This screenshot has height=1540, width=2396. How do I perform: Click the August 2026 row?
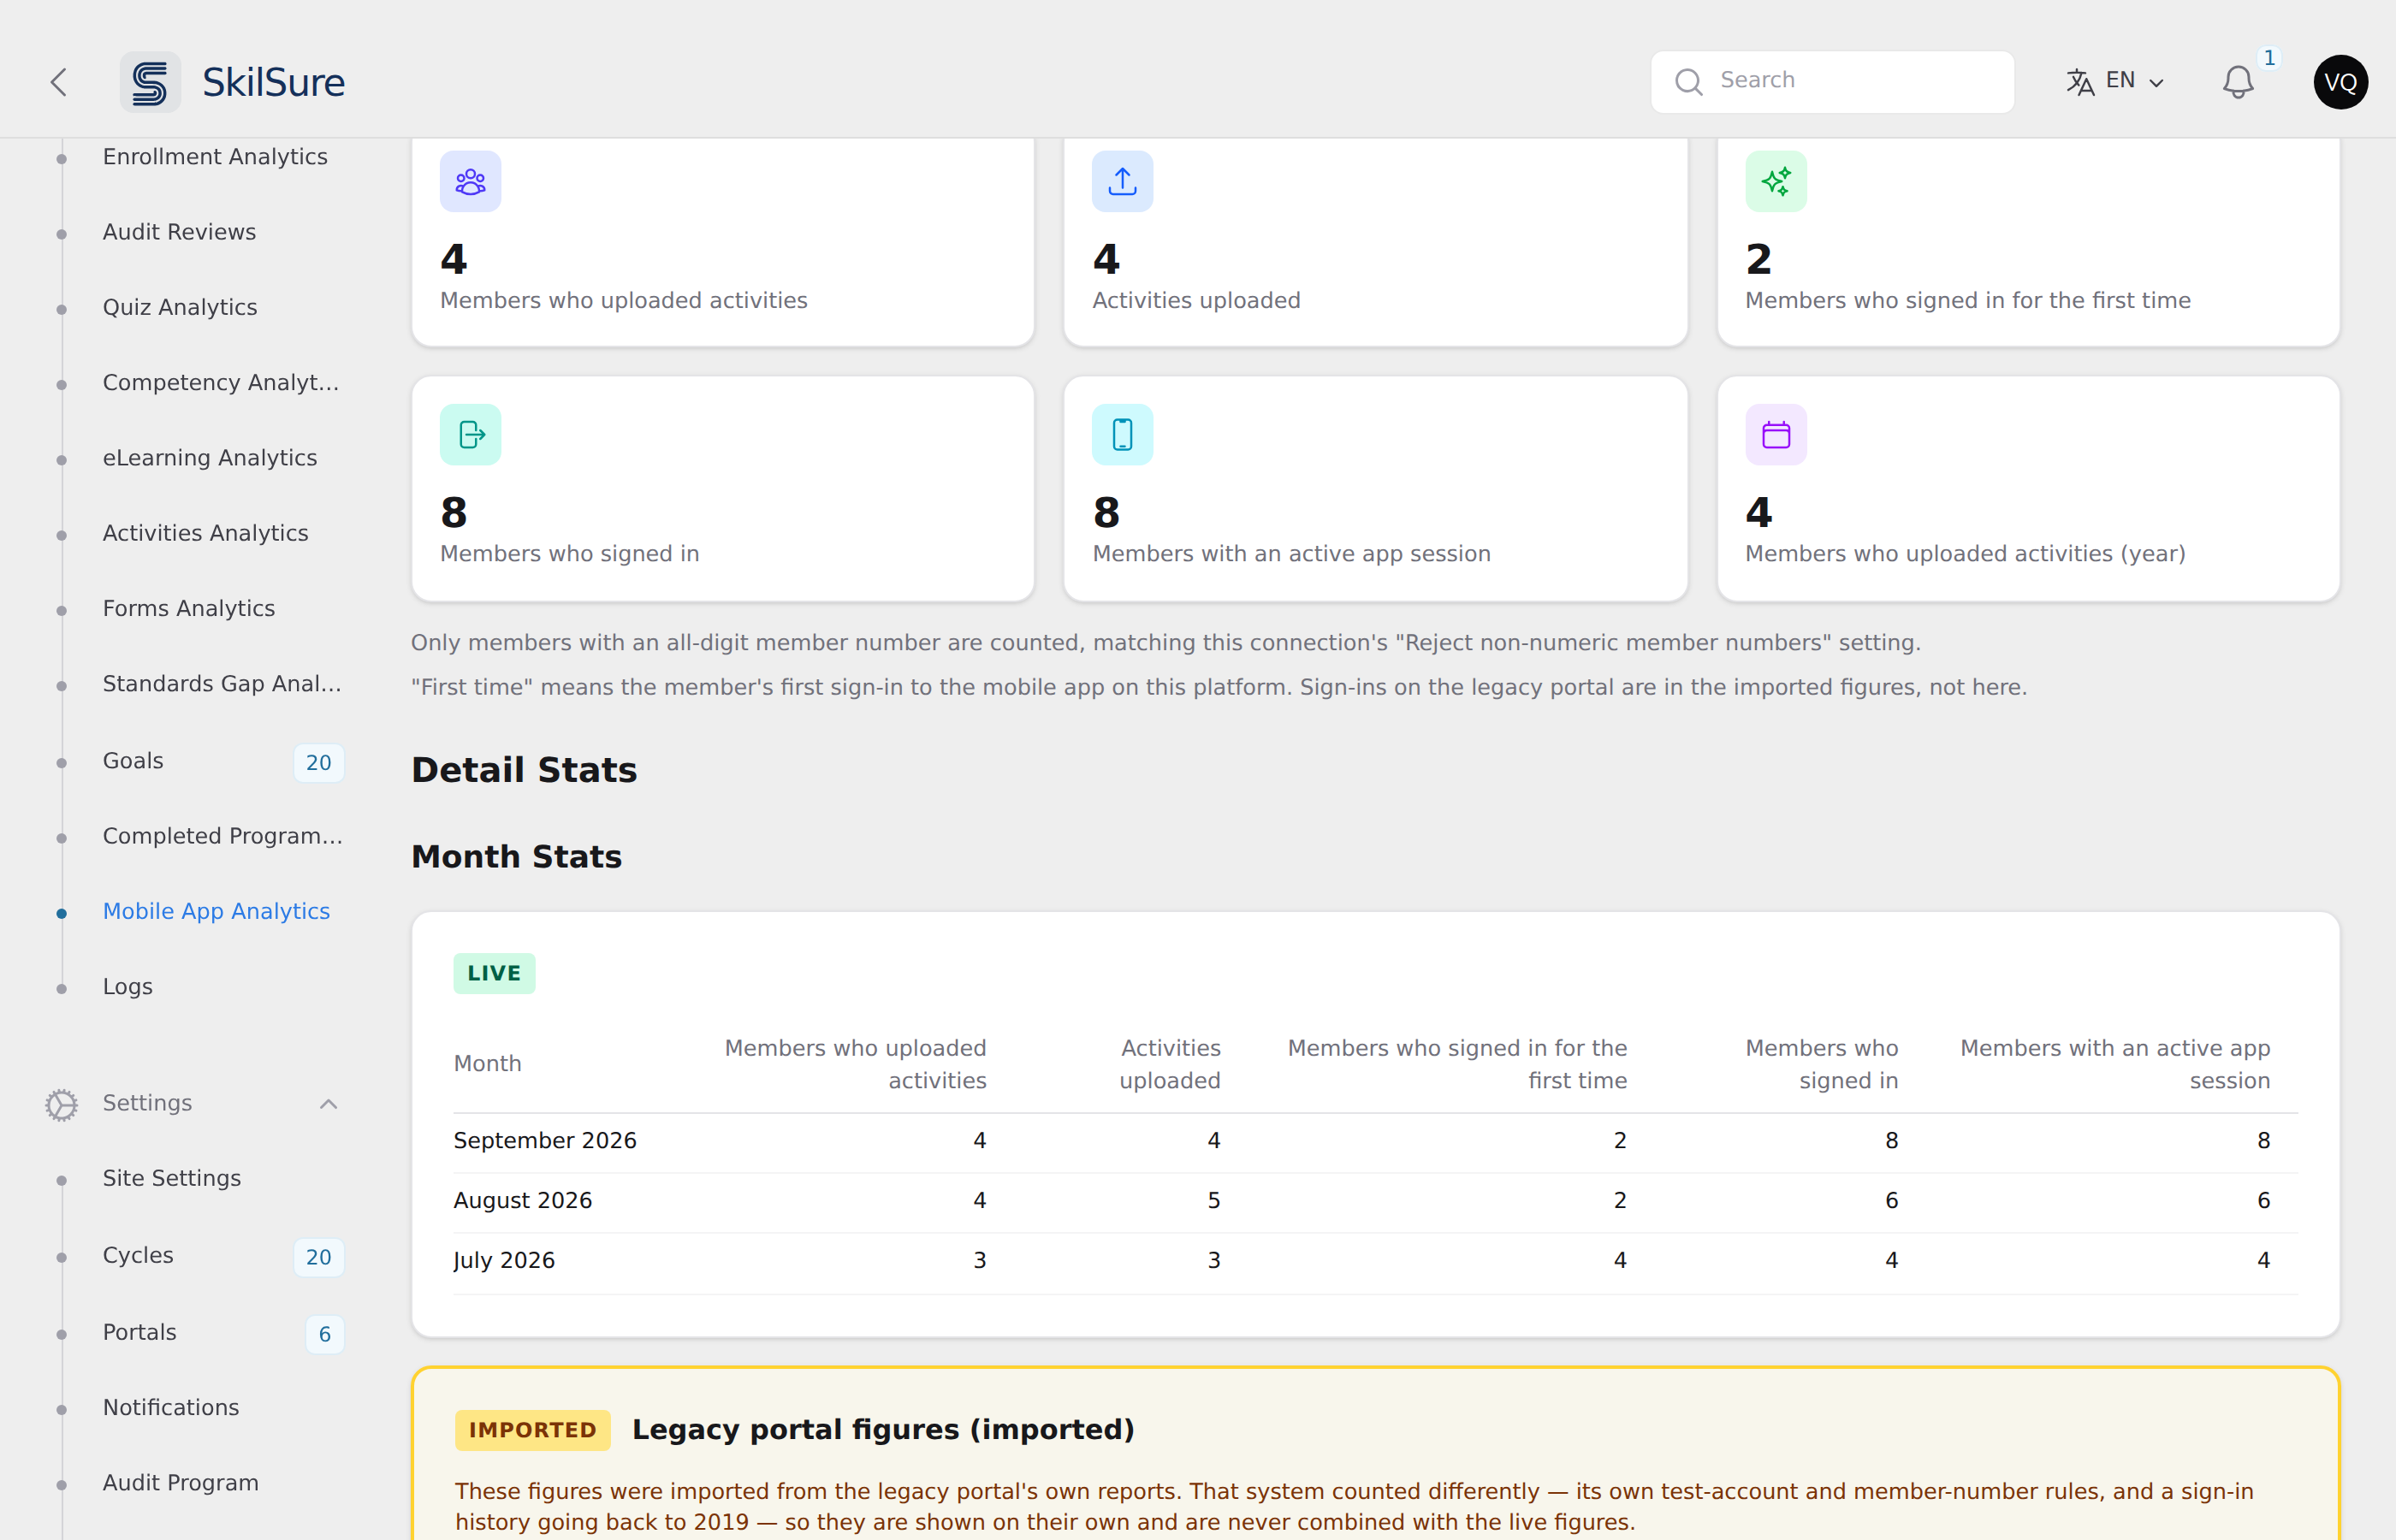[1375, 1201]
